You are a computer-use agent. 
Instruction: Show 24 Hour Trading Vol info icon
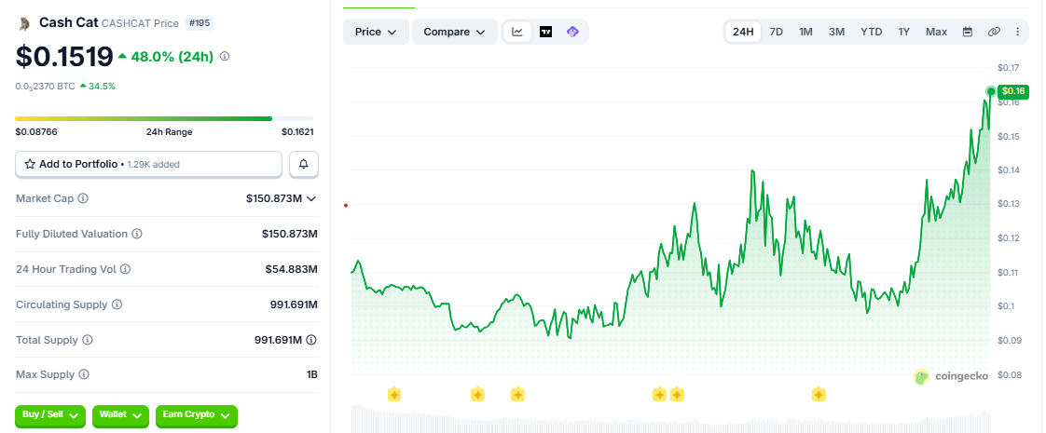click(x=126, y=269)
